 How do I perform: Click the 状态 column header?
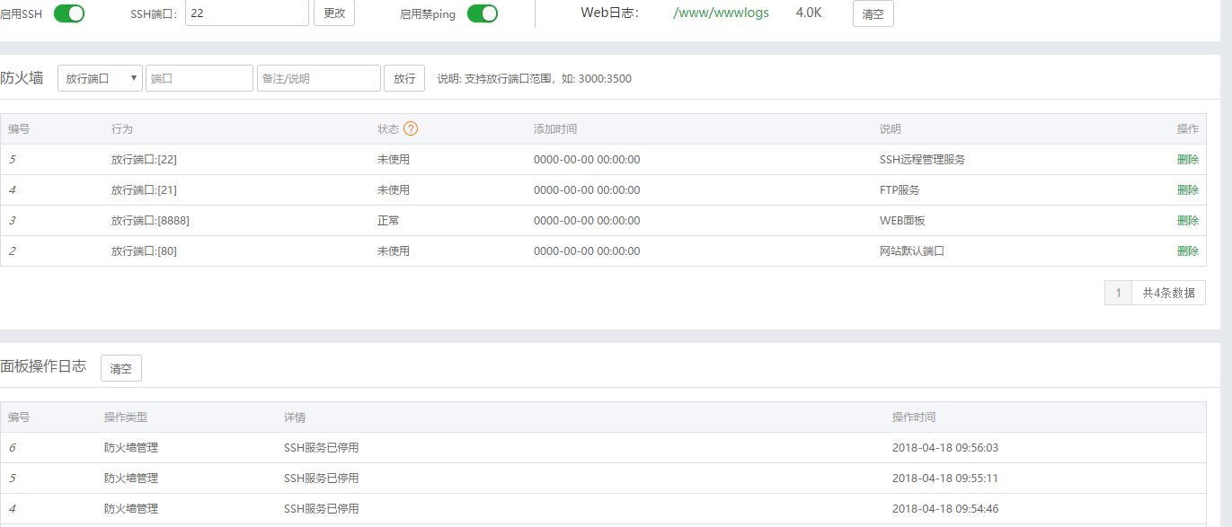coord(388,129)
